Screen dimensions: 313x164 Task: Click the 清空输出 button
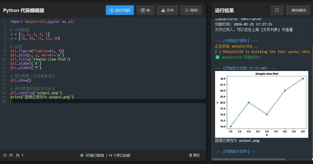(x=298, y=10)
